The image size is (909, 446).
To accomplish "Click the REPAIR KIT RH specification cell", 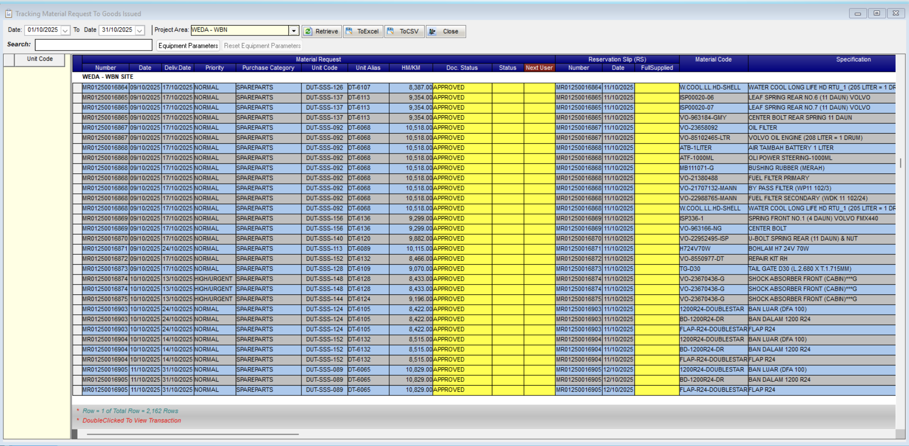I will pos(822,259).
